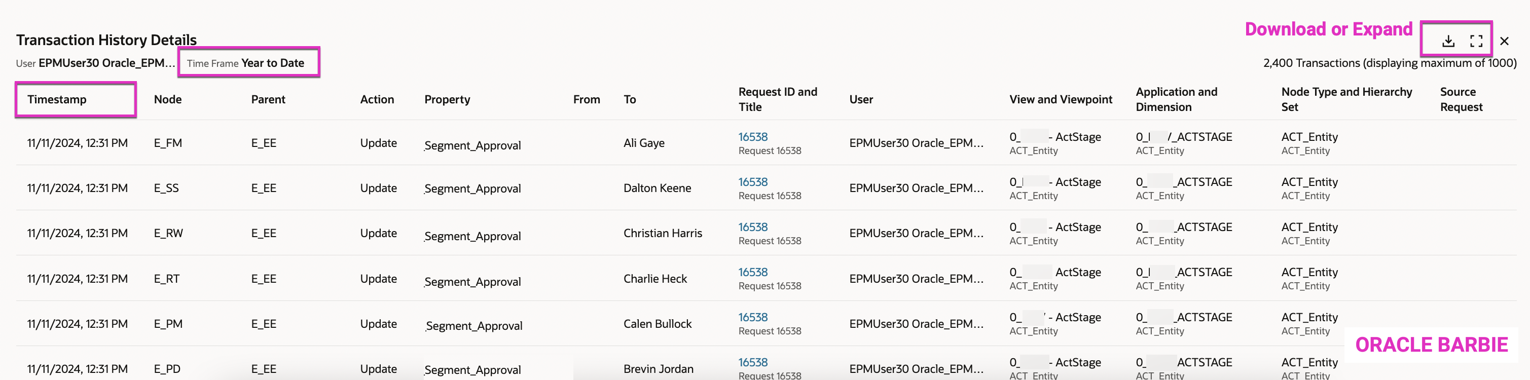Open request 16538 link in E_FM row
This screenshot has width=1530, height=380.
pos(752,137)
